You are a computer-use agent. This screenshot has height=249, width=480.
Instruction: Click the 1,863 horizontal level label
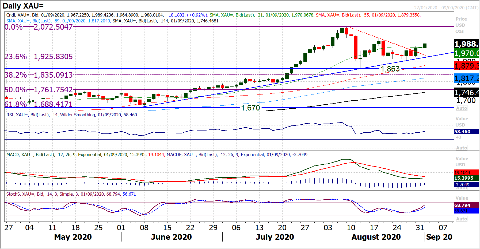point(390,69)
